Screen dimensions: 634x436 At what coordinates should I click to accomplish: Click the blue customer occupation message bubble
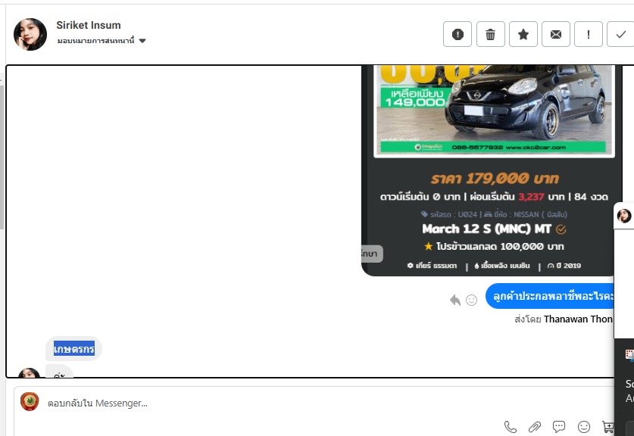[x=550, y=296]
